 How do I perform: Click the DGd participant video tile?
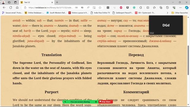(x=166, y=25)
